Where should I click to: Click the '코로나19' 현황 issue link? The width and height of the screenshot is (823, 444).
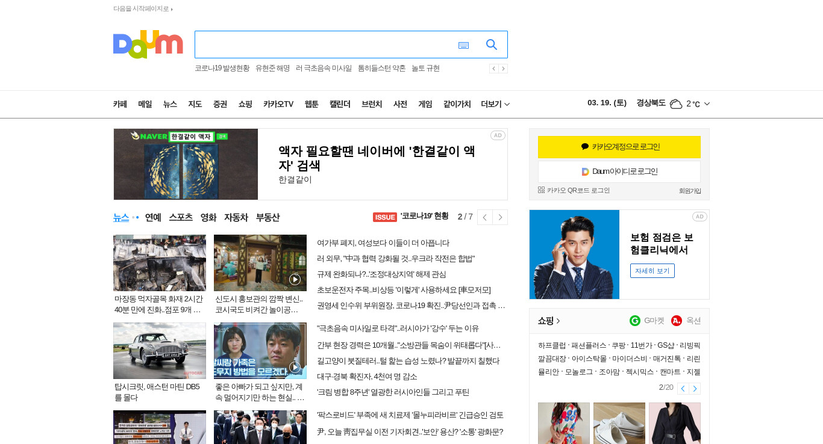pos(425,217)
